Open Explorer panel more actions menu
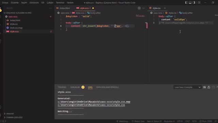Image resolution: width=218 pixels, height=123 pixels. [50, 8]
